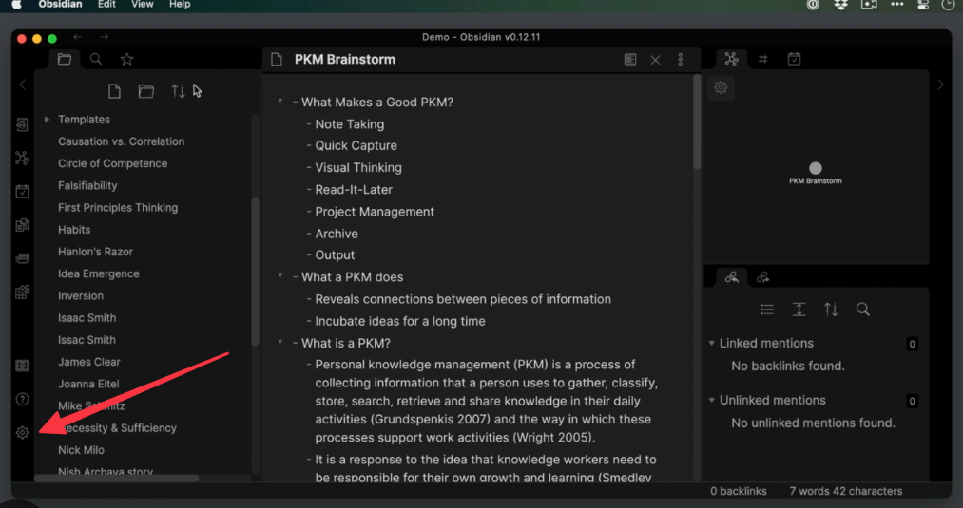Image resolution: width=963 pixels, height=508 pixels.
Task: Open the Dropbox menu bar icon
Action: click(840, 5)
